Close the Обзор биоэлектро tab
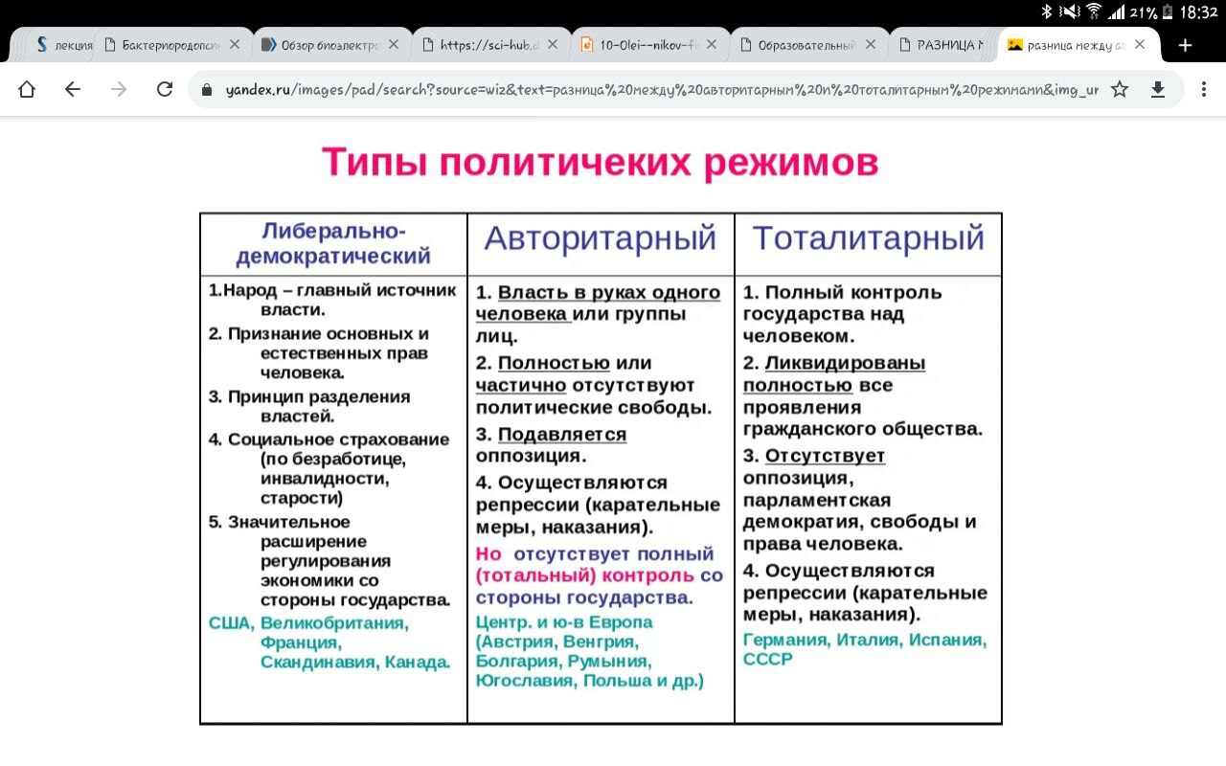Viewport: 1226px width, 766px height. (394, 44)
